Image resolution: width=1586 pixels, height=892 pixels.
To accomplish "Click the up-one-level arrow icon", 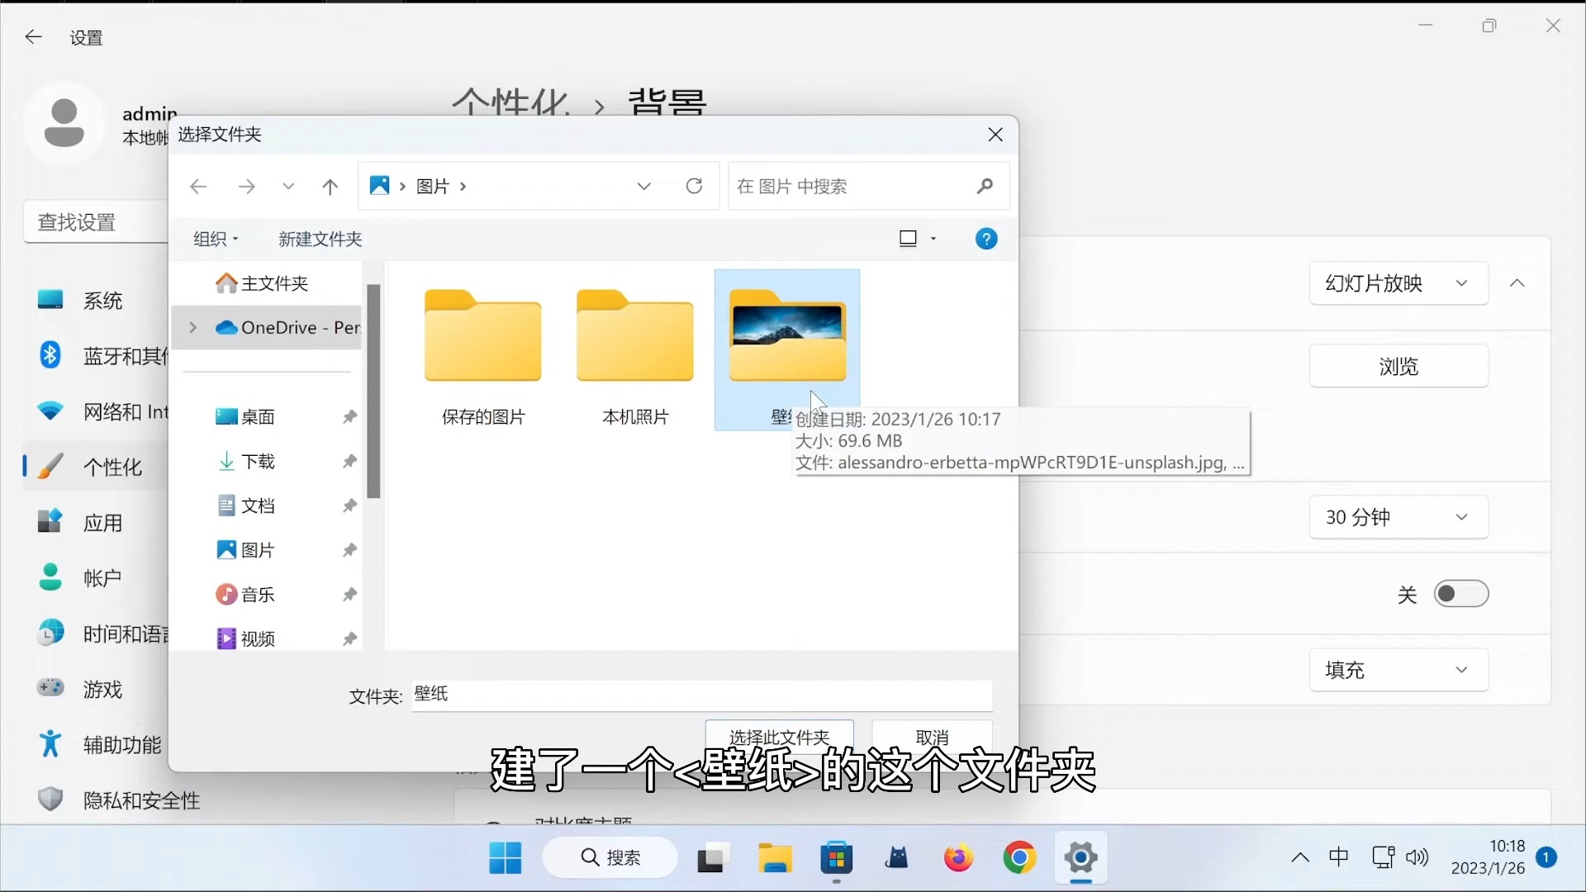I will click(x=330, y=186).
